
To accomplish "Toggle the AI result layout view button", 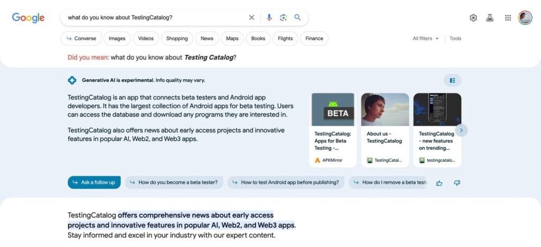I will pyautogui.click(x=452, y=80).
